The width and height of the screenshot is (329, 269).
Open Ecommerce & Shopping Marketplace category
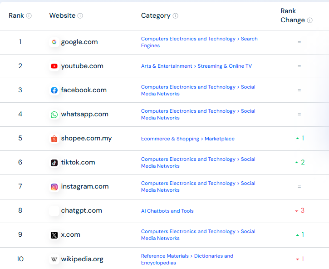(187, 139)
